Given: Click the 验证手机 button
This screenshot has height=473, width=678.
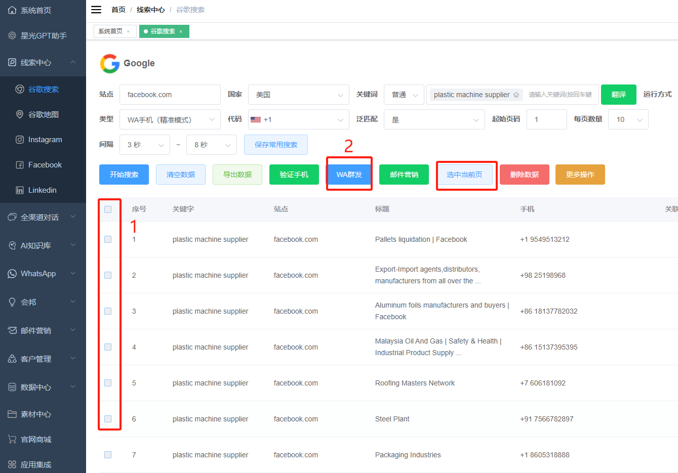Looking at the screenshot, I should click(294, 175).
